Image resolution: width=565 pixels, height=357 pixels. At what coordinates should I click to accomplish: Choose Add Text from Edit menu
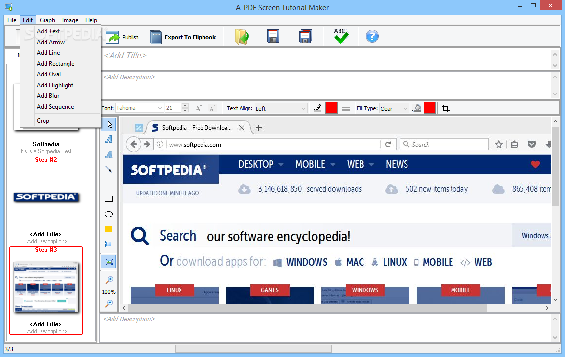61,31
